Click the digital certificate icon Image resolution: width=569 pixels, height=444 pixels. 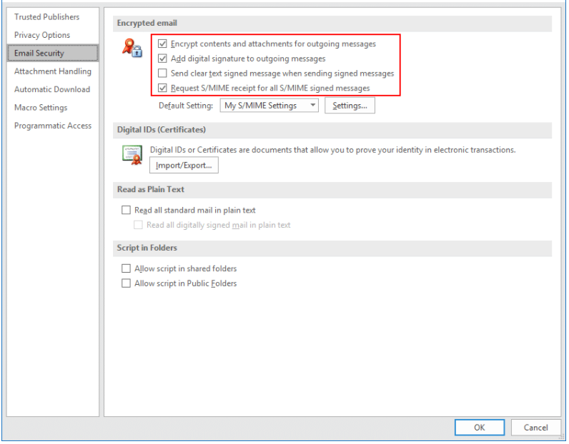[132, 155]
